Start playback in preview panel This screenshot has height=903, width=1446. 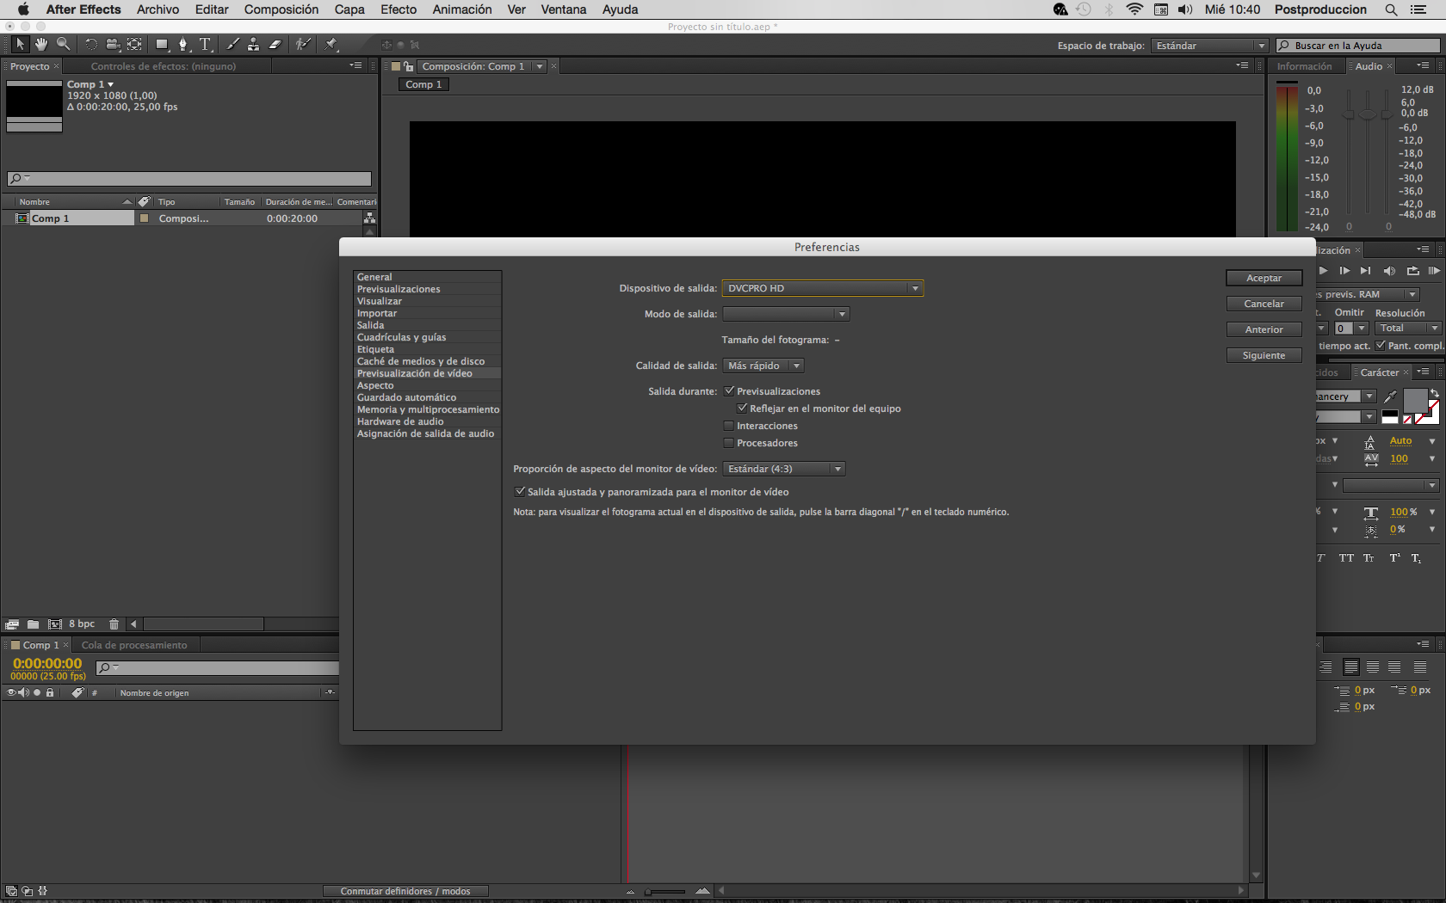[1323, 271]
